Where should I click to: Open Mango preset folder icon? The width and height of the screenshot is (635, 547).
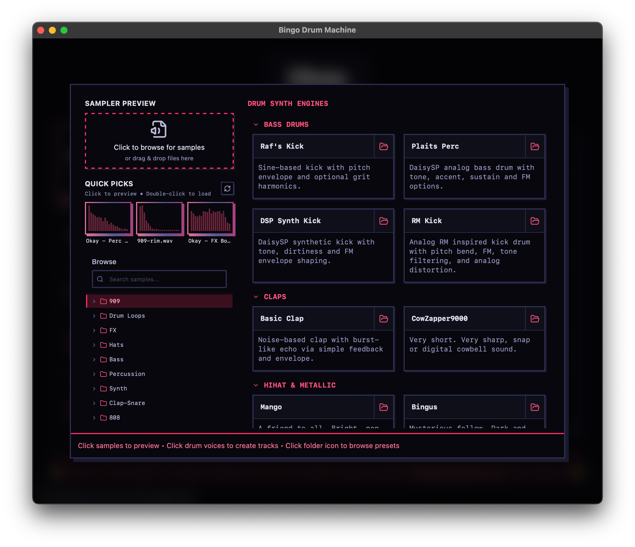[x=384, y=407]
